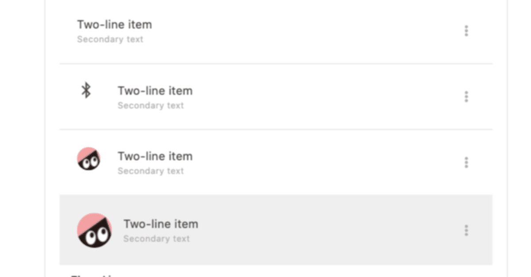Screen dimensions: 531x277
Task: Click the gray highlighted row's empty background area
Action: (x=327, y=230)
